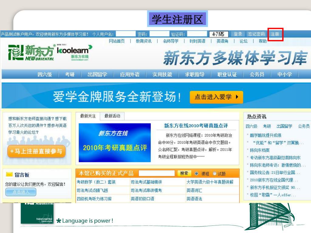
Task: Click the 留言板 envelope icon
Action: click(x=9, y=174)
